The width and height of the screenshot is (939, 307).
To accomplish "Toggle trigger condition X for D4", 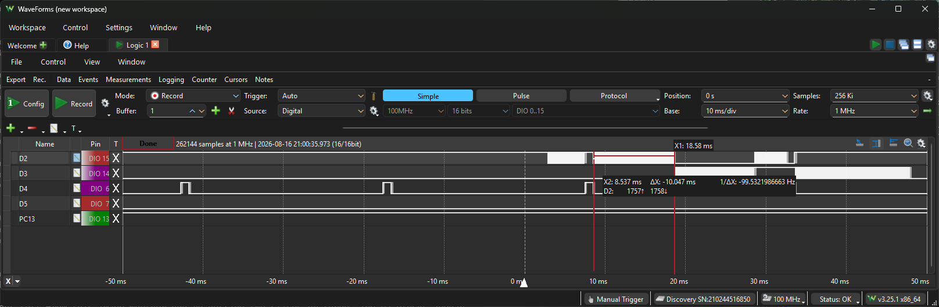I will 116,188.
